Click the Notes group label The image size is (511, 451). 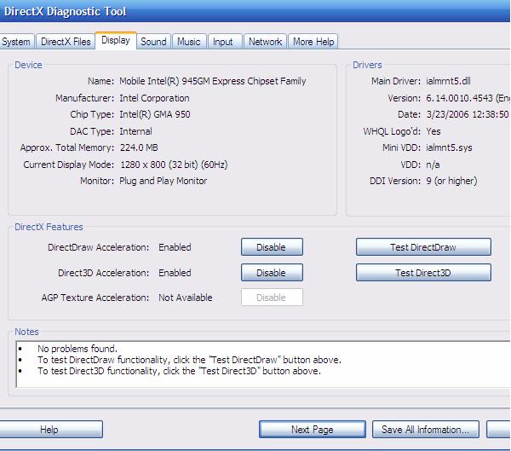[26, 332]
